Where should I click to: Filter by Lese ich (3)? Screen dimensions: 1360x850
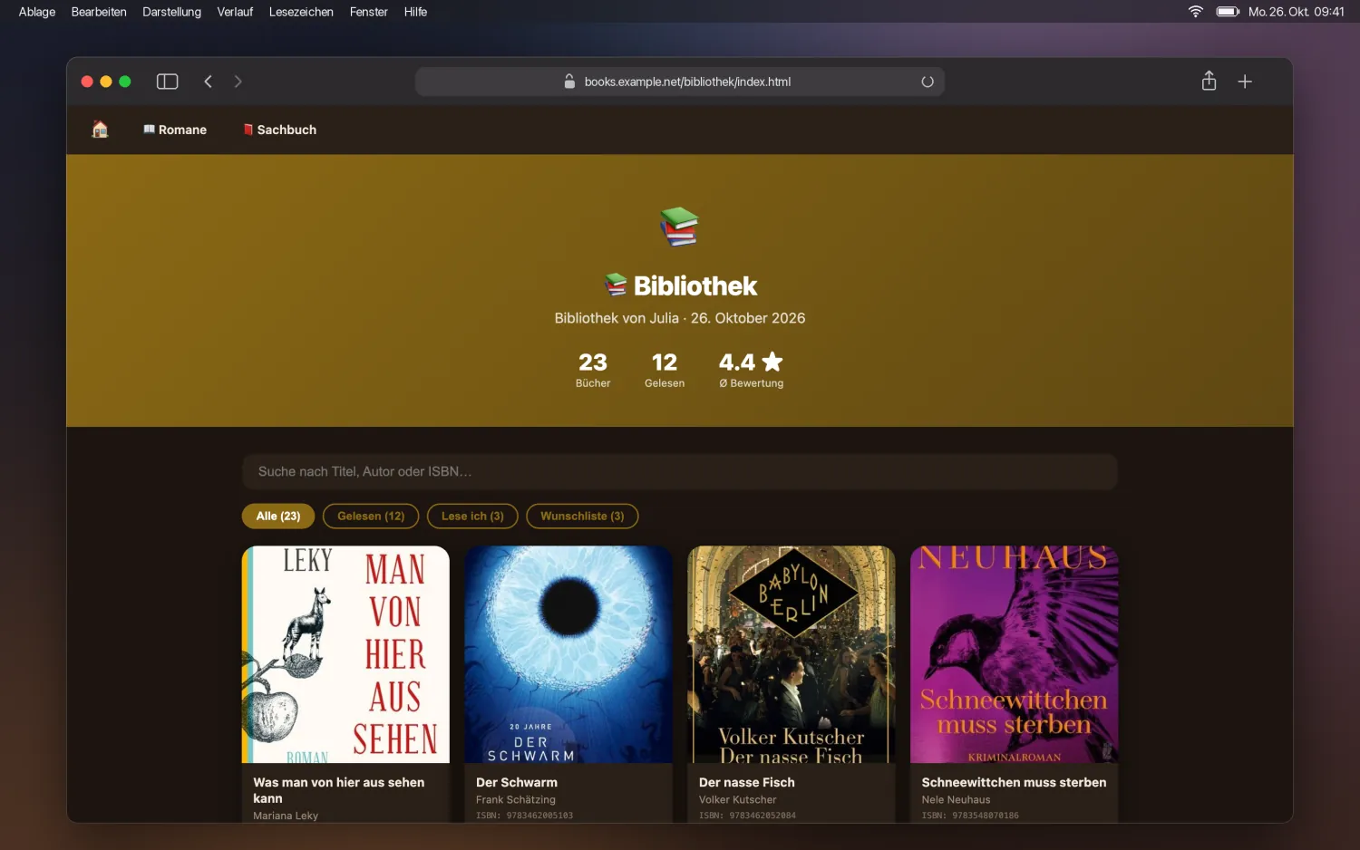472,516
